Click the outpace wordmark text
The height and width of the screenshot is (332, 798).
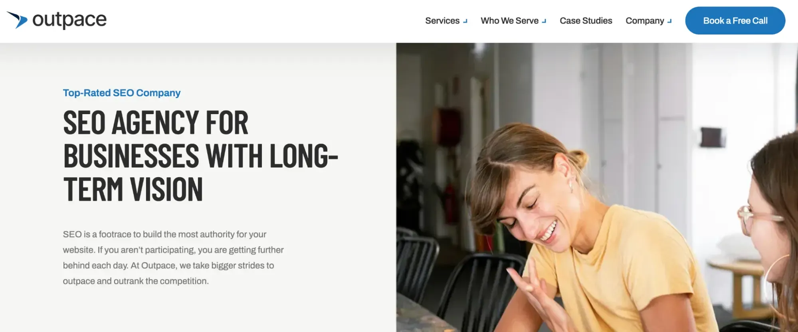coord(69,20)
